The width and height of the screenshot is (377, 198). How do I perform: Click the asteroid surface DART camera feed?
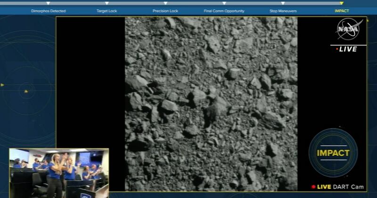[x=211, y=103]
